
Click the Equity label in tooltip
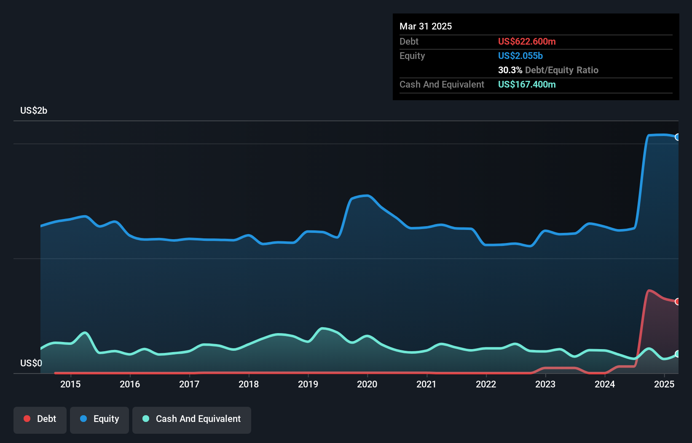tap(412, 56)
